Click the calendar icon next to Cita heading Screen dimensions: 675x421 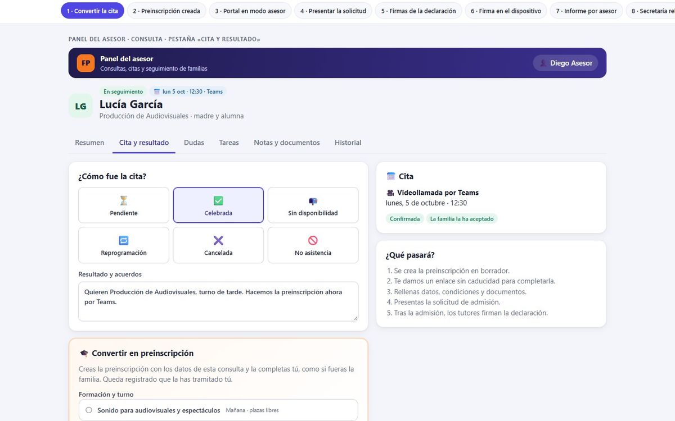tap(391, 176)
